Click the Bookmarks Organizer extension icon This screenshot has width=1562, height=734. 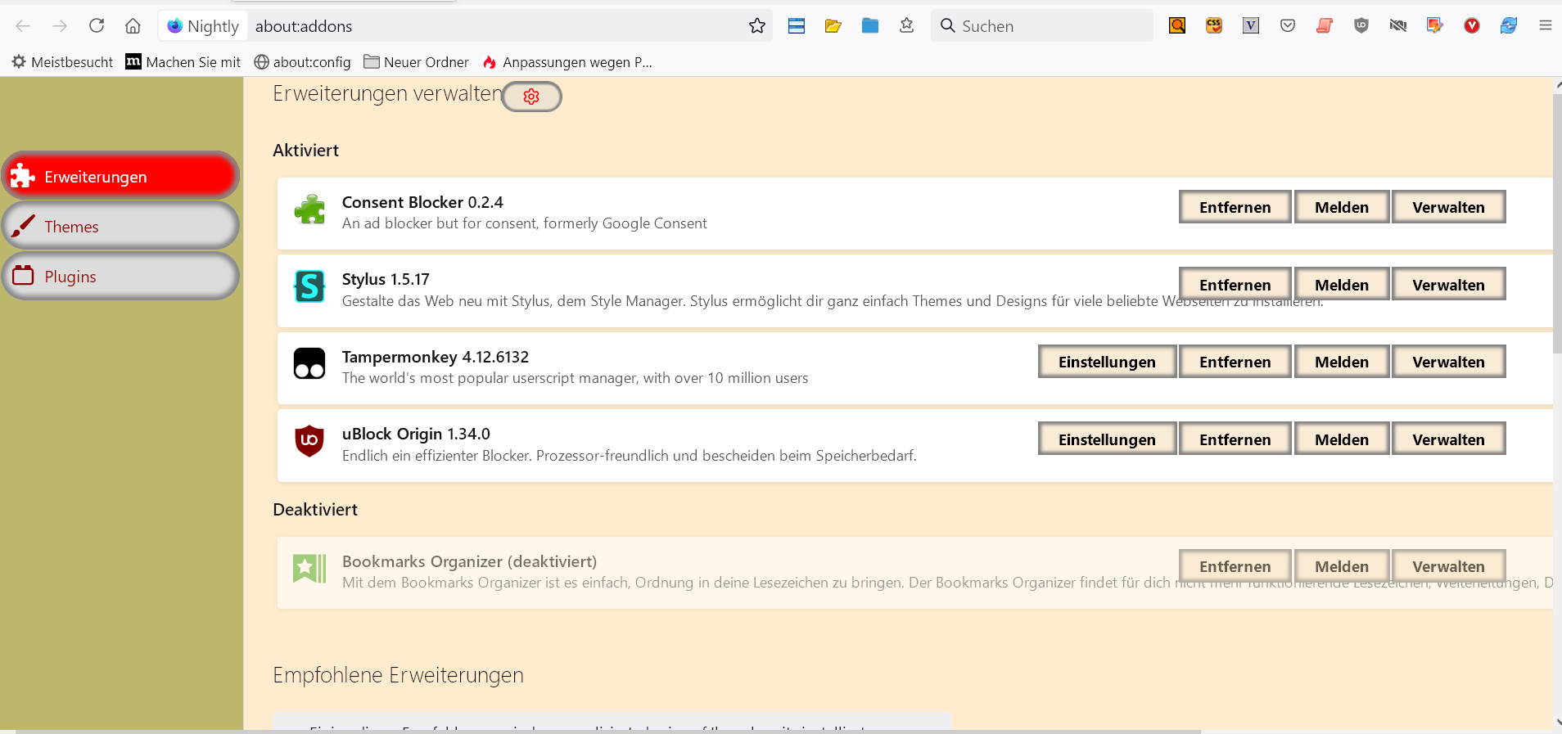coord(309,568)
